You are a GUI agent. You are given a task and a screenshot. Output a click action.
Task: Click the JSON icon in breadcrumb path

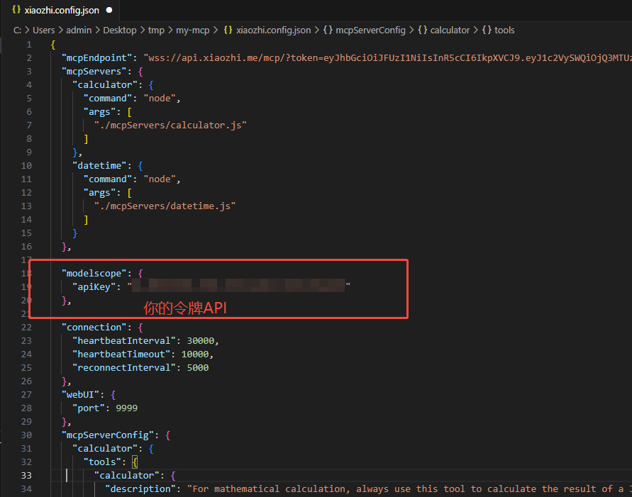coord(228,30)
